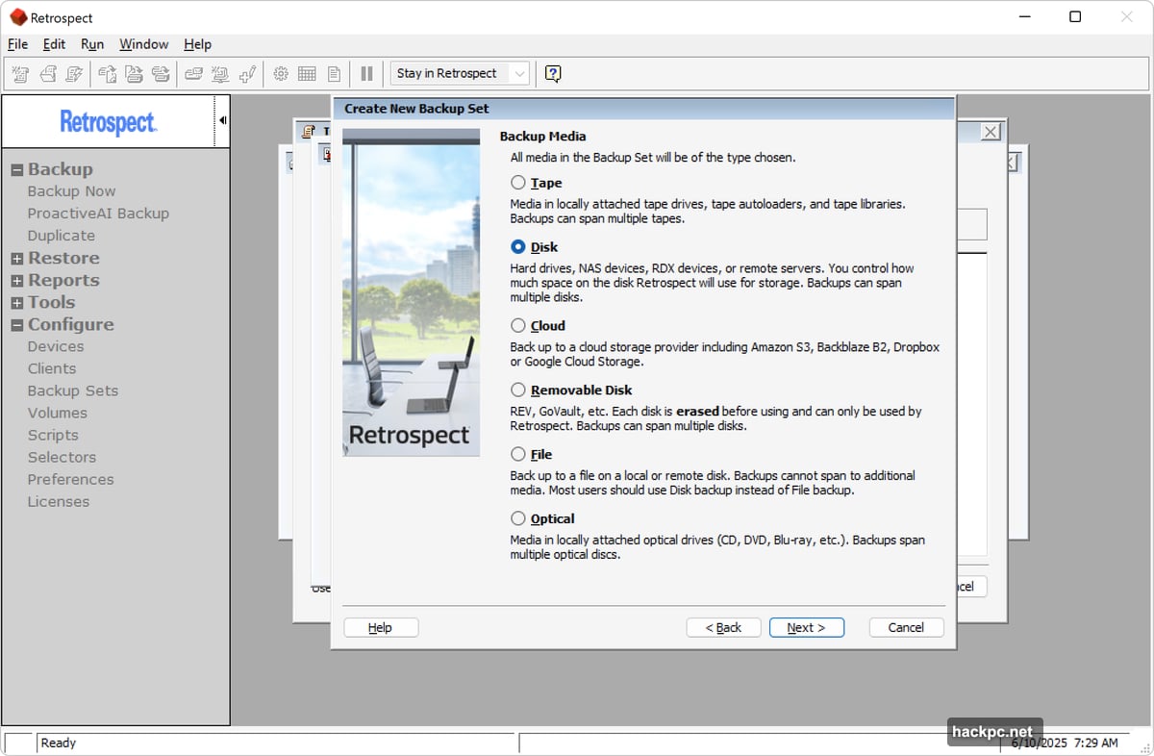Click the pause executions toolbar icon
The width and height of the screenshot is (1154, 756).
click(366, 73)
